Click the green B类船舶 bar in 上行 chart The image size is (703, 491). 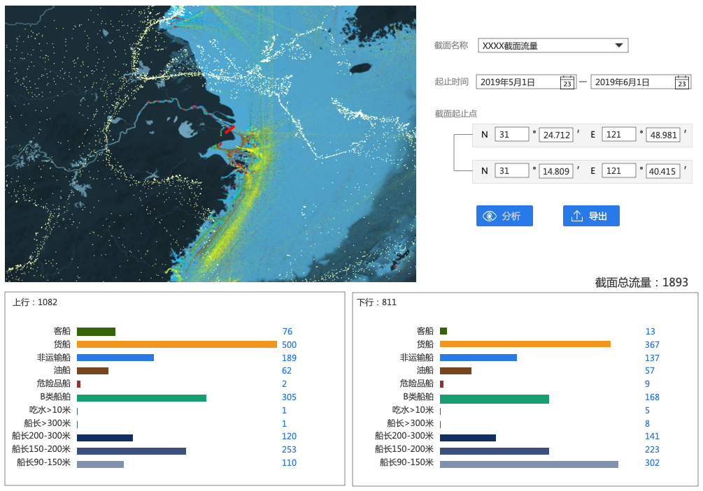point(141,397)
